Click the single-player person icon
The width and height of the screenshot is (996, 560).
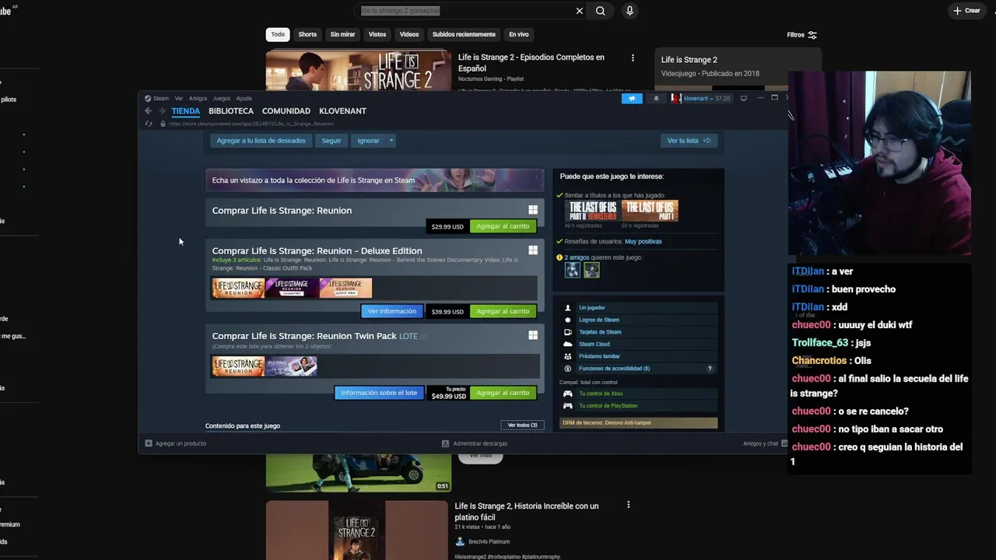(568, 308)
